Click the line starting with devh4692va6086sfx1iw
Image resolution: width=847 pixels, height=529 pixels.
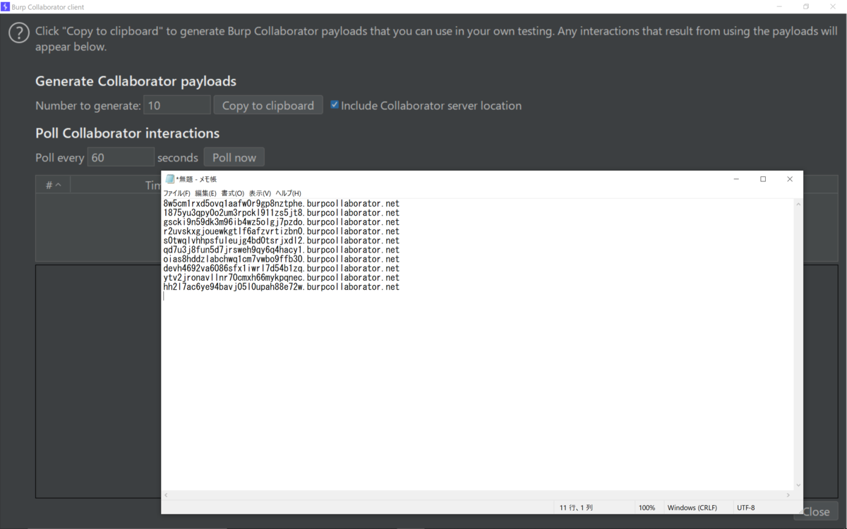pyautogui.click(x=281, y=268)
